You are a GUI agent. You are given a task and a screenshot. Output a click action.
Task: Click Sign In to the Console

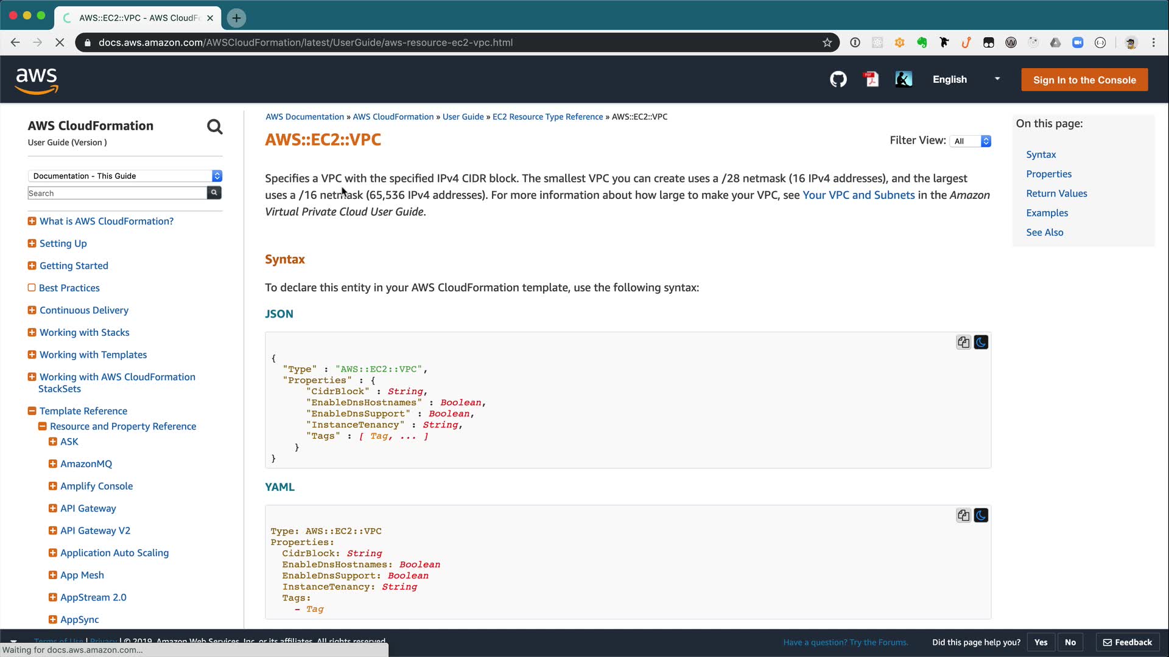[x=1084, y=80]
